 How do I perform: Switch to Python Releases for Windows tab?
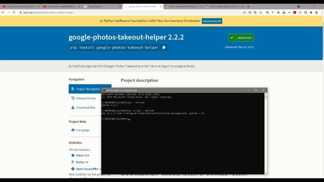(x=183, y=7)
